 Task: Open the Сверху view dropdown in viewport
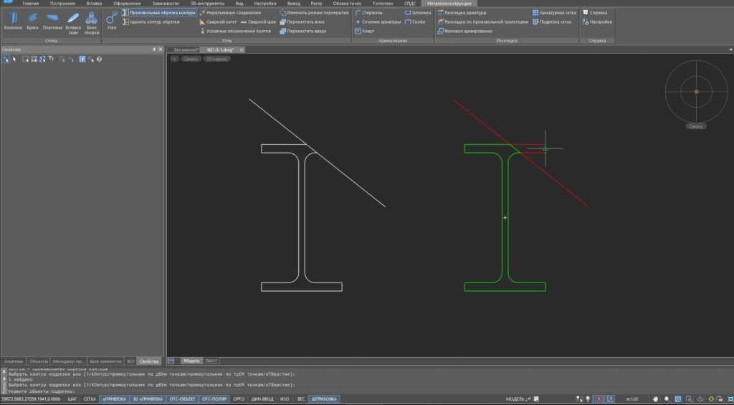point(191,59)
